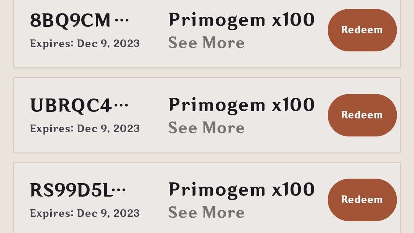Click Primogem x100 on the third card
The image size is (414, 233).
[x=242, y=189]
